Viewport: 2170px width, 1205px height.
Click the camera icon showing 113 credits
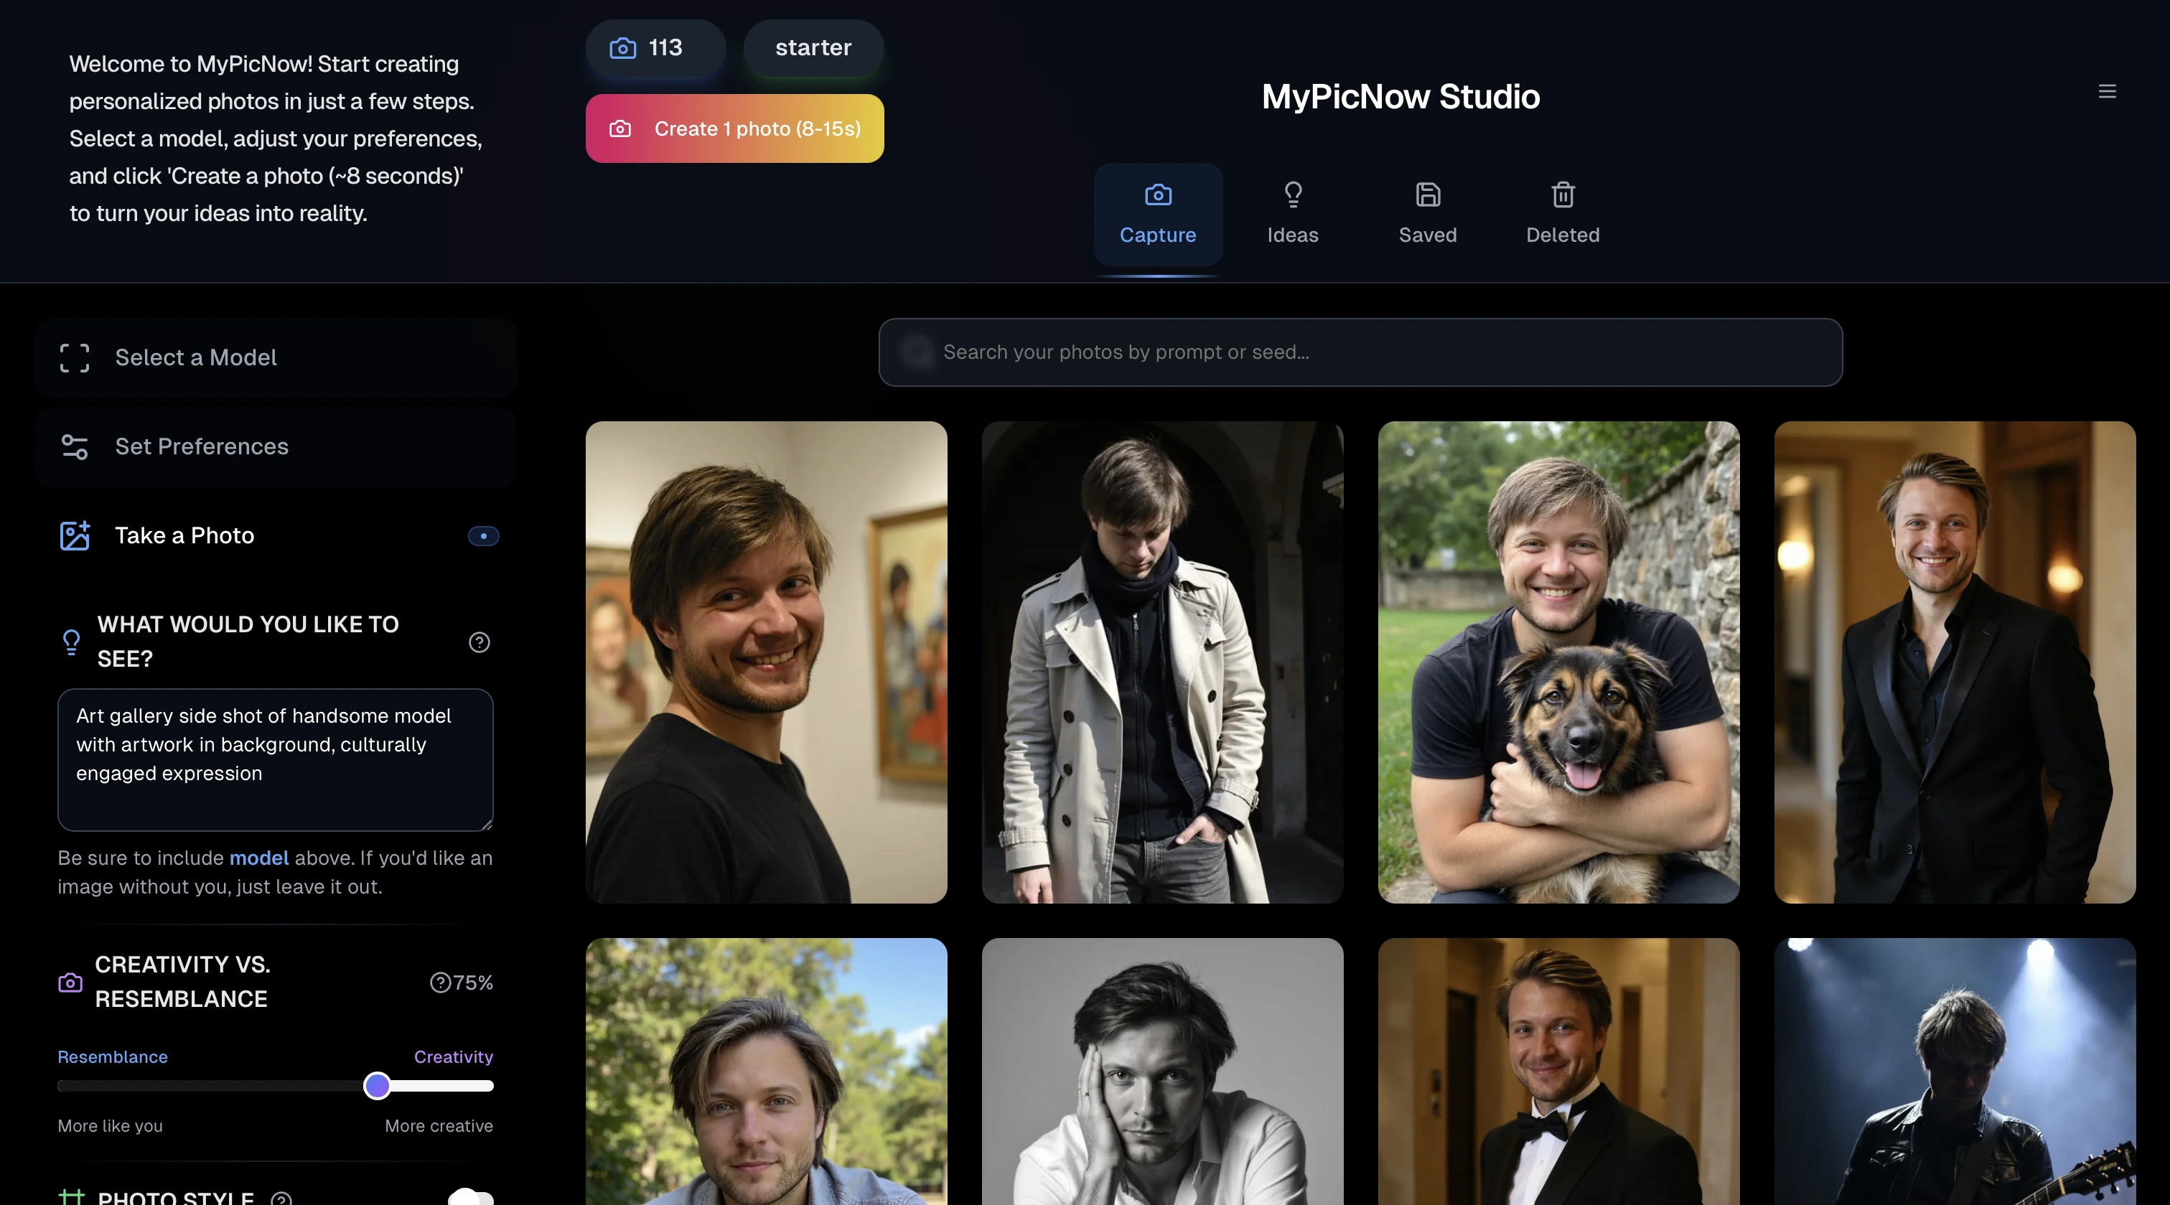point(622,48)
